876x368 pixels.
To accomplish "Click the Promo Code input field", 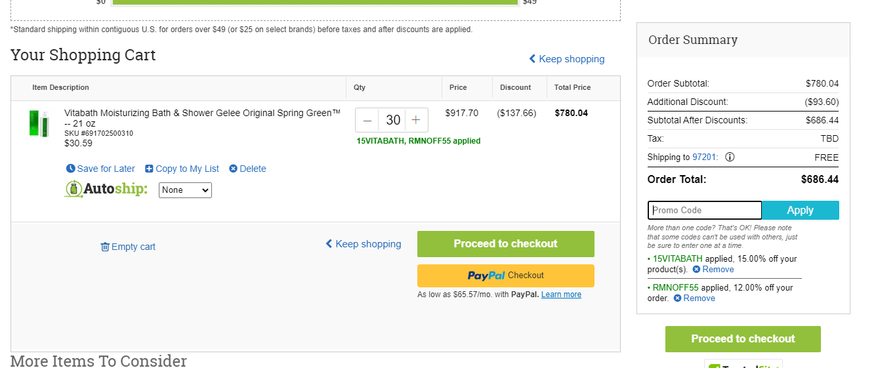I will [705, 210].
